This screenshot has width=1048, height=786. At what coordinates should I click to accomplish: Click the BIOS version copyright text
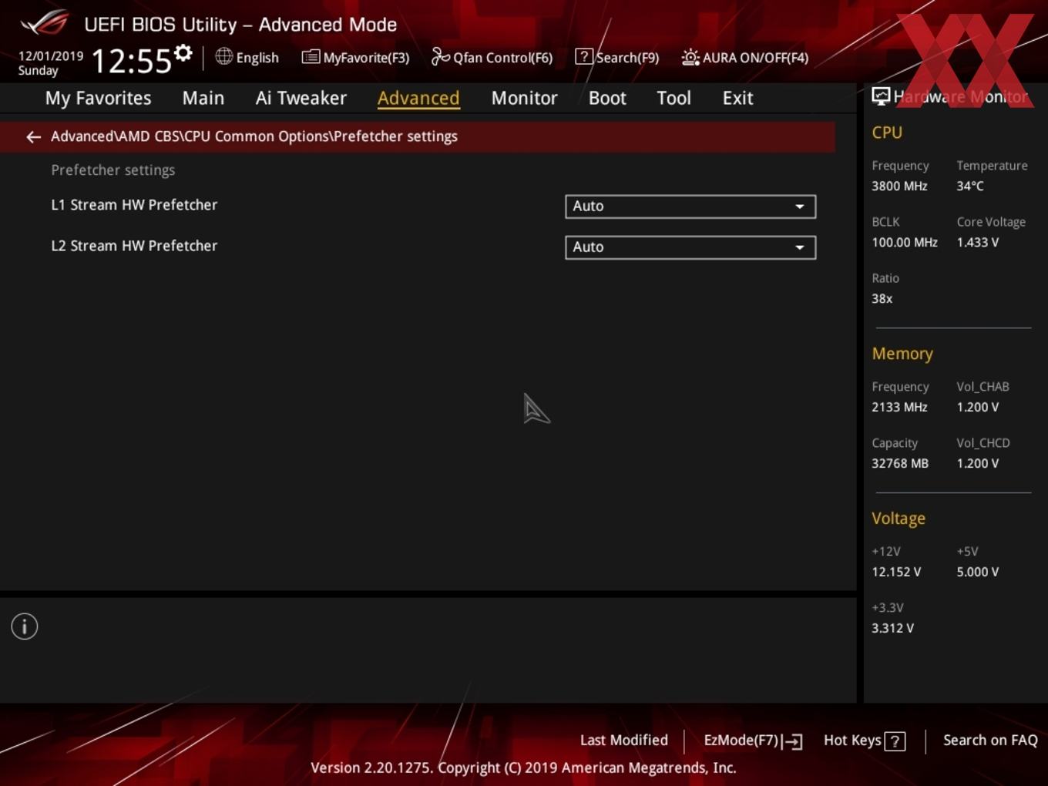[x=523, y=768]
